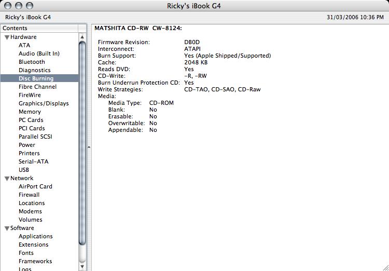Click the Reads DVD label
389x271 pixels.
coord(114,69)
